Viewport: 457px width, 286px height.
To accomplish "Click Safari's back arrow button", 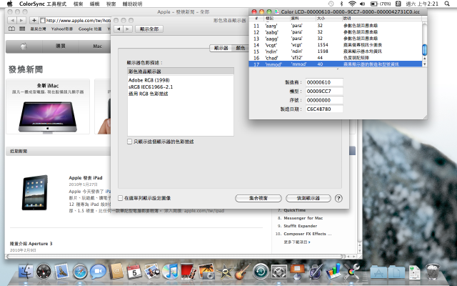I will [12, 20].
